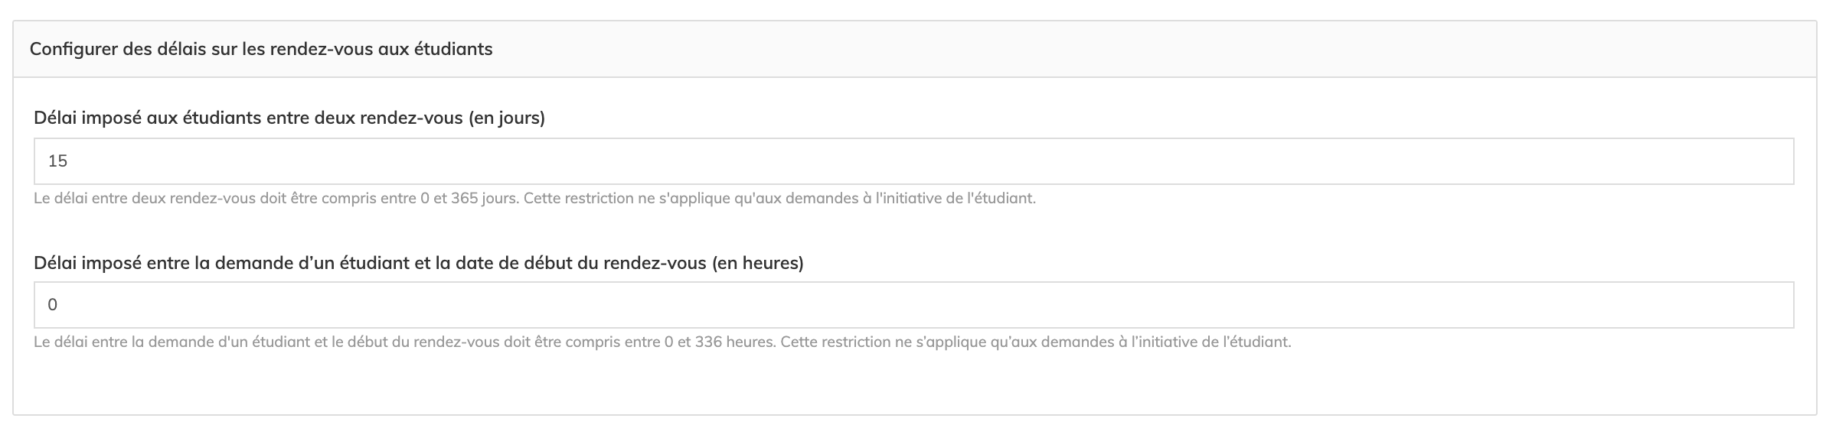Click 'Cette restriction' sentence under the days field
This screenshot has height=428, width=1836.
pyautogui.click(x=779, y=199)
